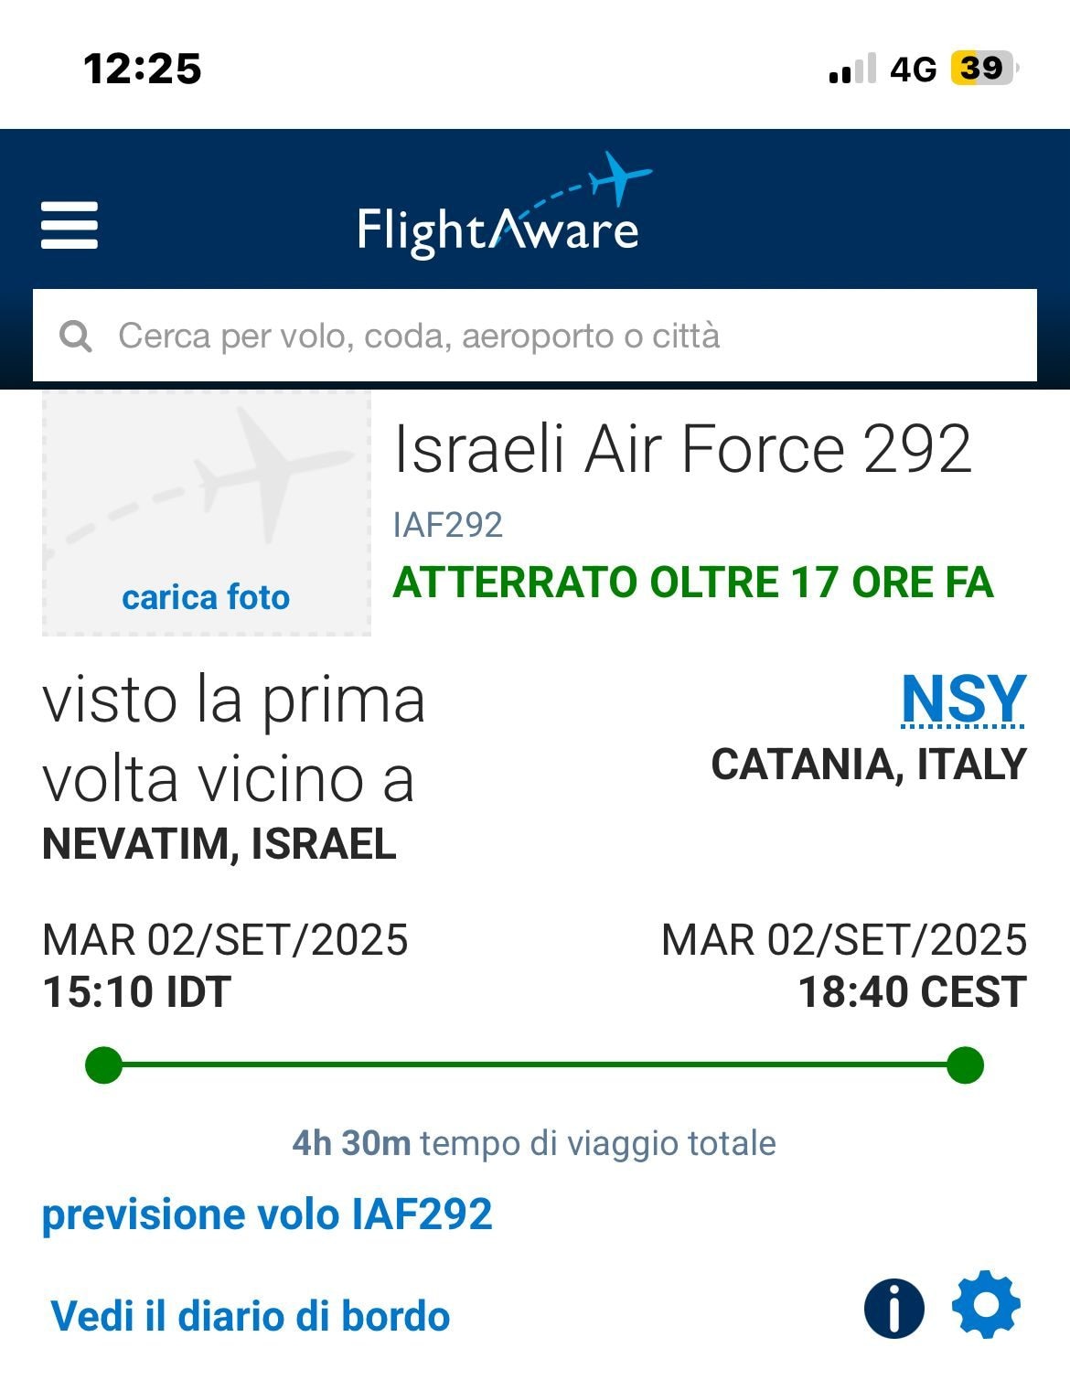Tap the Israeli Air Force 292 title
The height and width of the screenshot is (1380, 1070).
click(682, 449)
